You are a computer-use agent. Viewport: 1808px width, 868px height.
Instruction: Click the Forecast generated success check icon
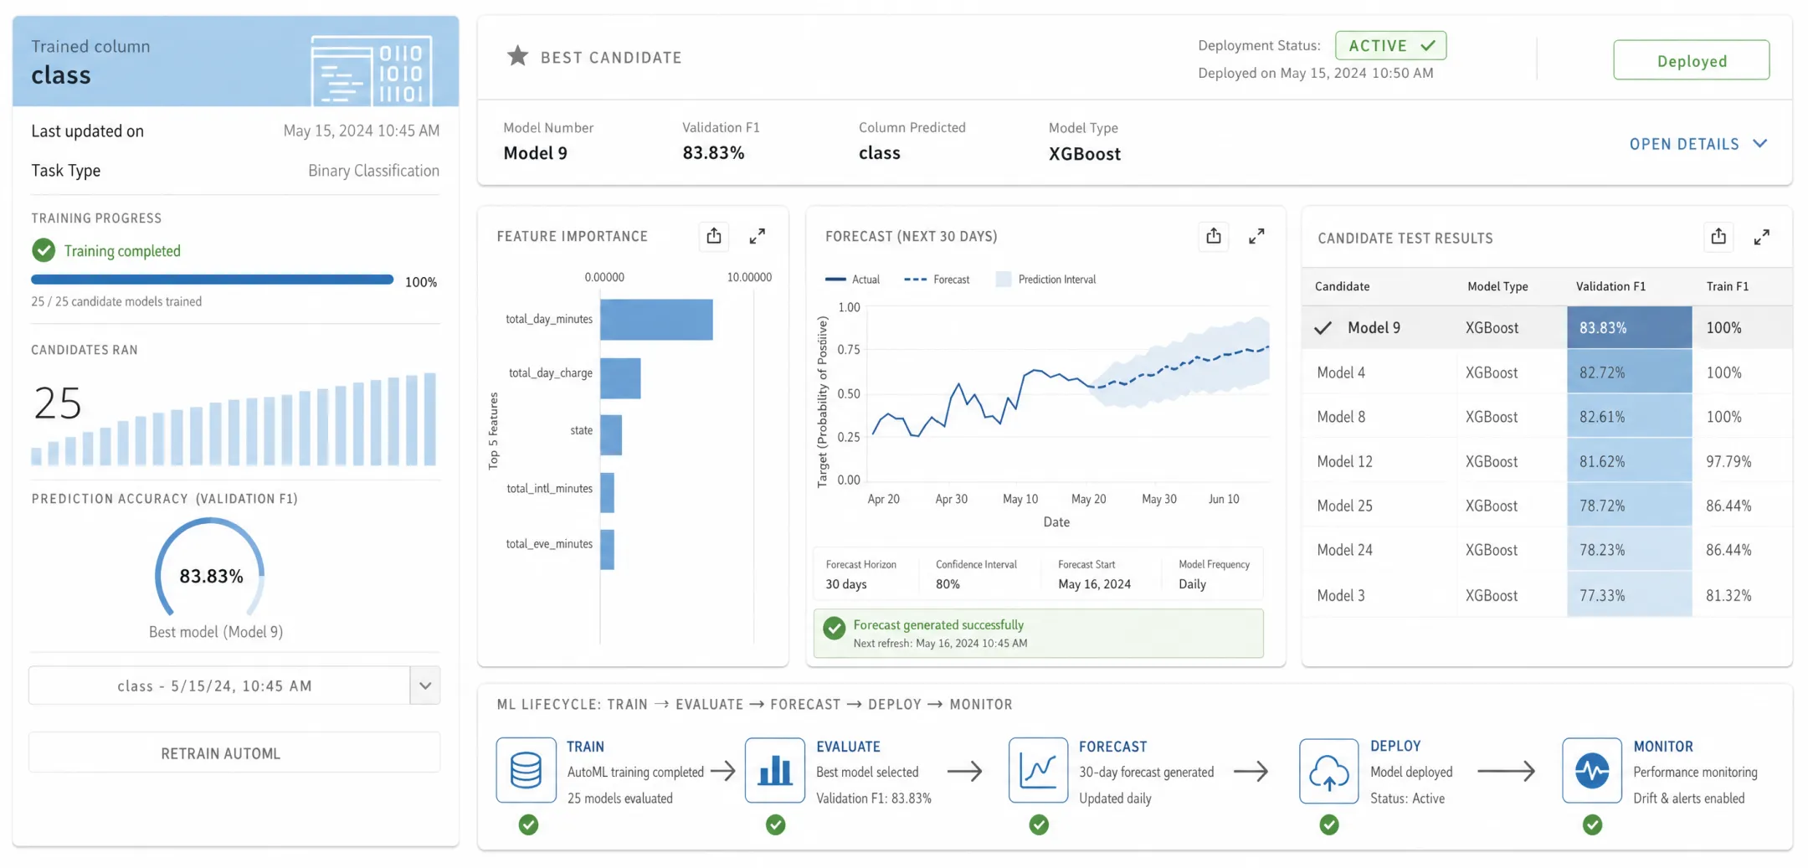click(834, 629)
